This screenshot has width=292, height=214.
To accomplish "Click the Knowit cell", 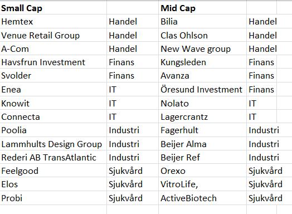I will click(x=53, y=103).
